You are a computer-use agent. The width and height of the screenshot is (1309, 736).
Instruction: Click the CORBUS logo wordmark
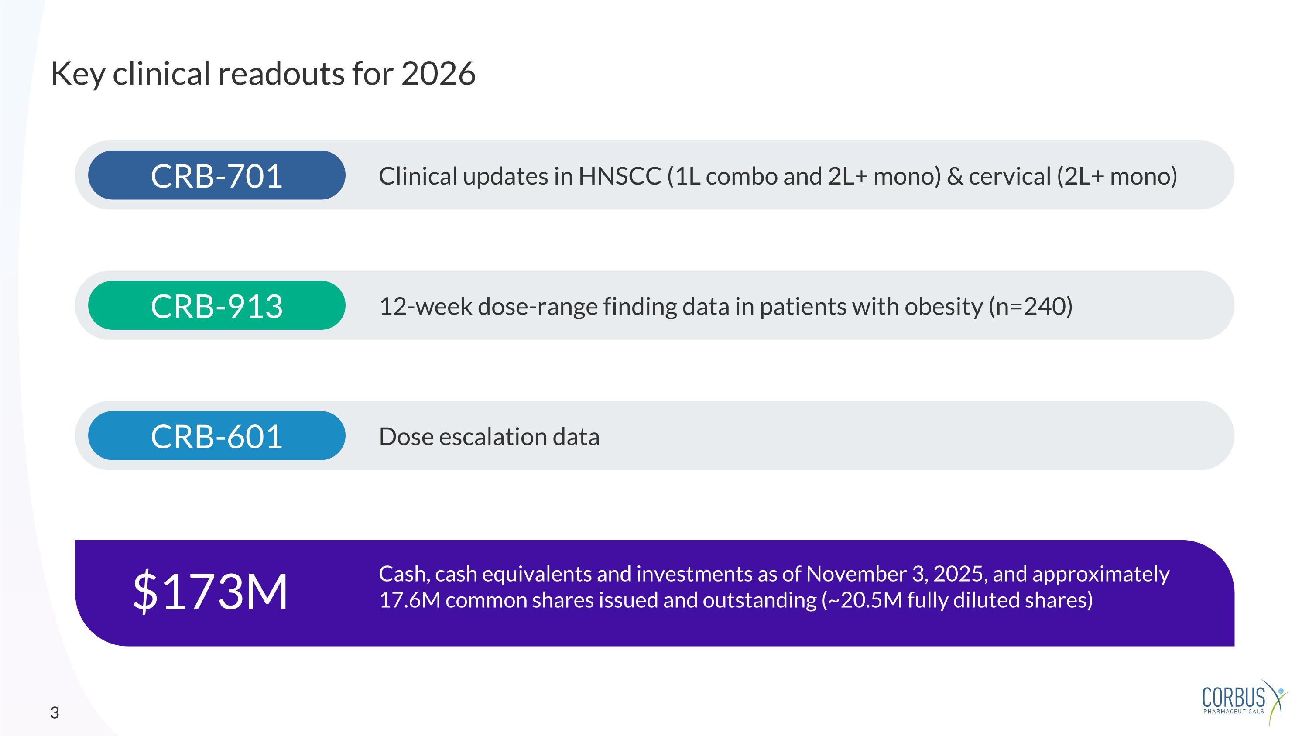1233,697
